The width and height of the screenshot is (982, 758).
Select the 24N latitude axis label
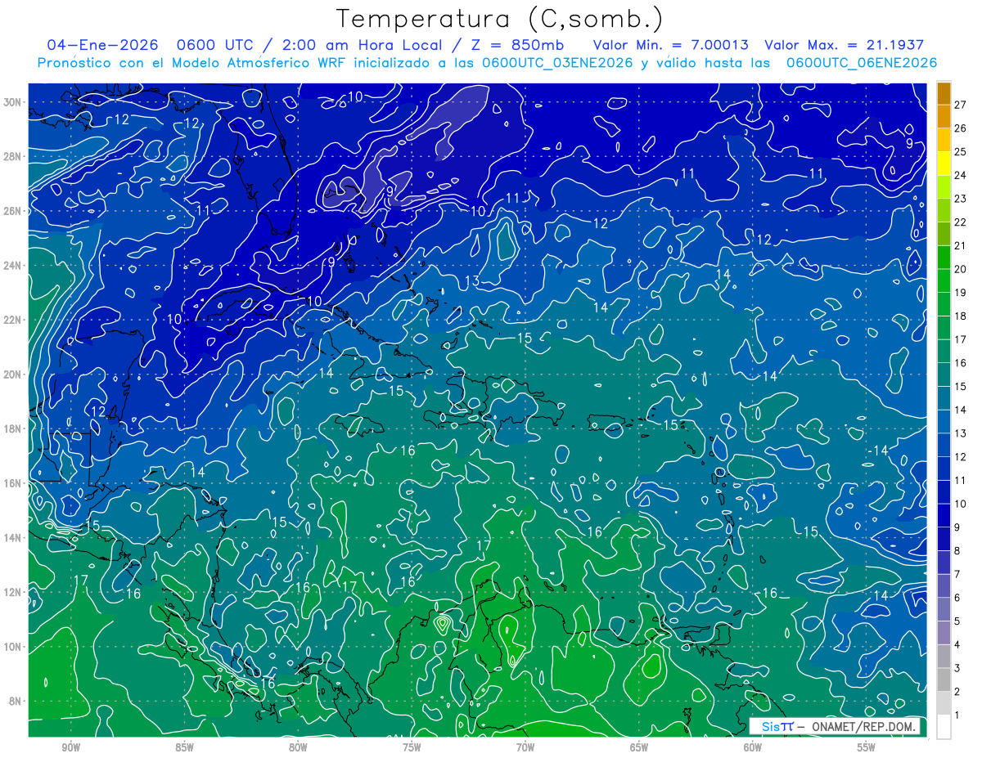click(12, 266)
